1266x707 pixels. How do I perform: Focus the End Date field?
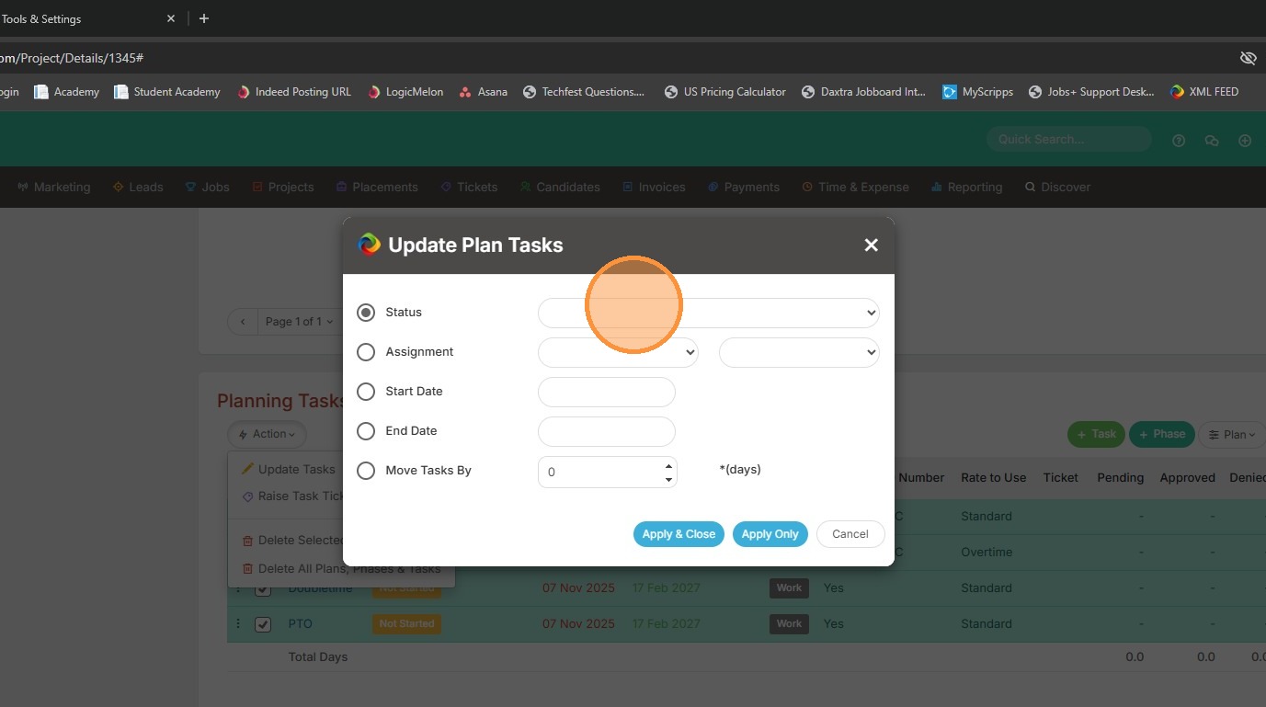click(607, 431)
